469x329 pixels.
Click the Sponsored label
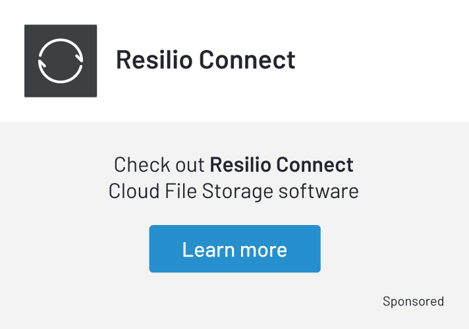[x=413, y=301]
